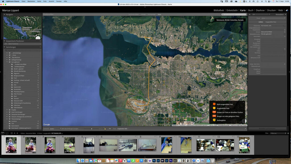Click the Ohne location filter option

159,15
